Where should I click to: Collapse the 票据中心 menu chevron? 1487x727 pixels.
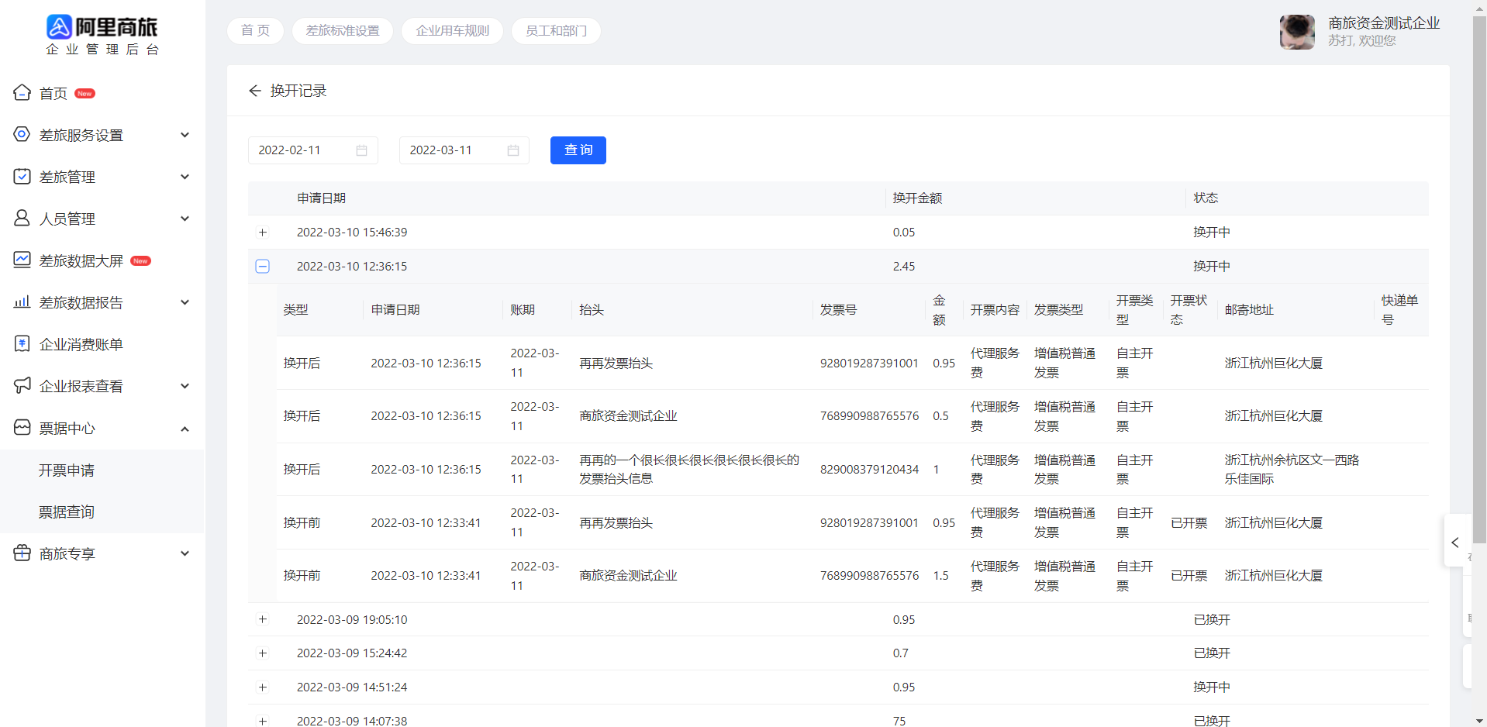pyautogui.click(x=185, y=429)
